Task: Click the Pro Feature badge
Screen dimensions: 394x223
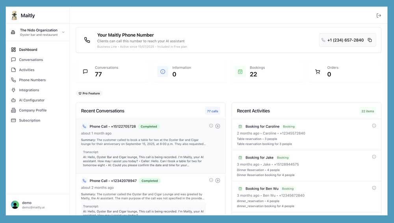Action: 89,94
